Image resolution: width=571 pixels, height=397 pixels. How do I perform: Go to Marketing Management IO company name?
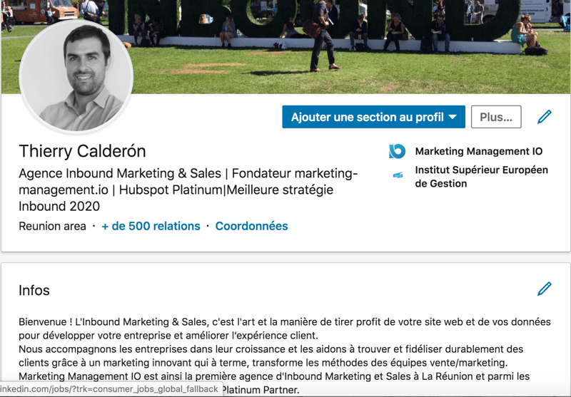479,151
